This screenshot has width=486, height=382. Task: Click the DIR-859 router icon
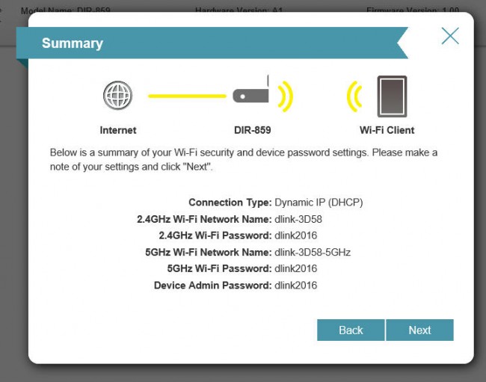tap(251, 90)
